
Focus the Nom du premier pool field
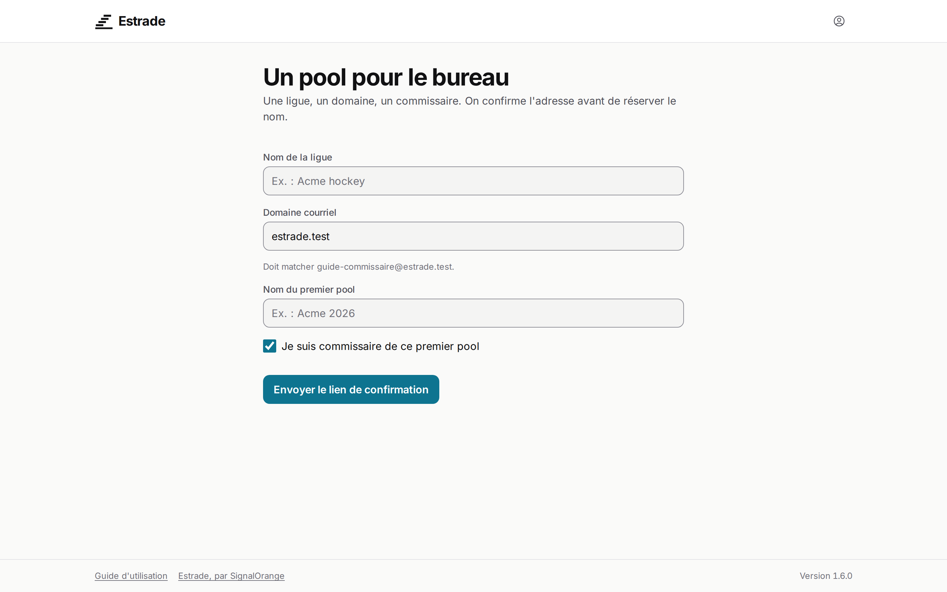coord(473,313)
